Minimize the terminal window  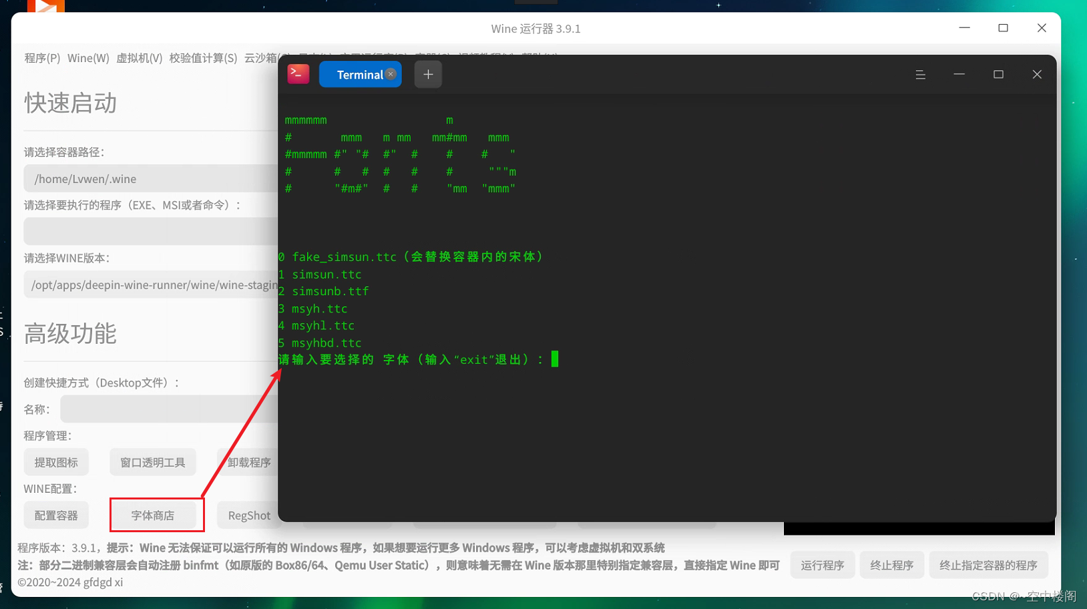[959, 74]
